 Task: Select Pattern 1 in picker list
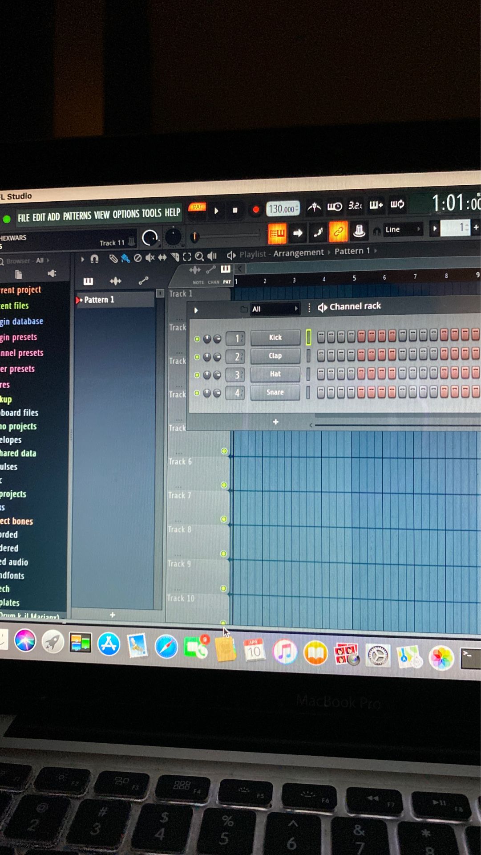[114, 300]
